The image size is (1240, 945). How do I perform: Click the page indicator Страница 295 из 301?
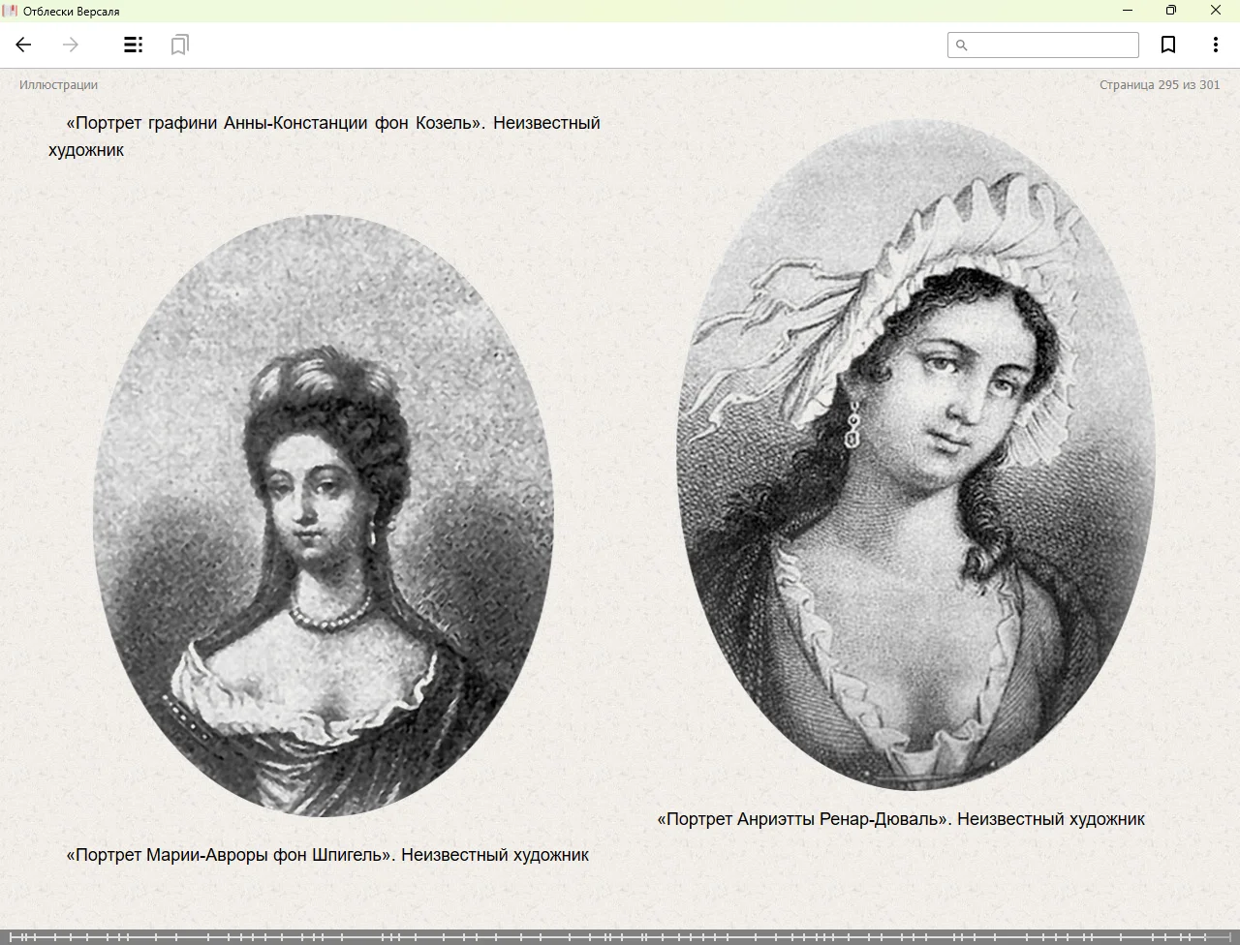[1159, 85]
